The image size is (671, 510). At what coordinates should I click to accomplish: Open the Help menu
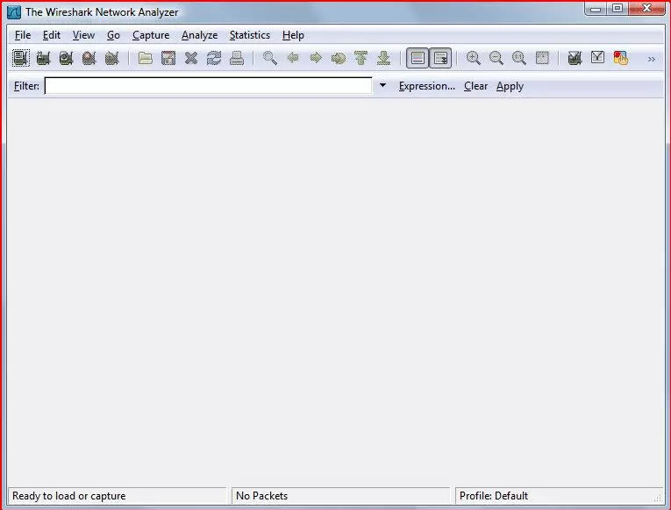coord(293,35)
